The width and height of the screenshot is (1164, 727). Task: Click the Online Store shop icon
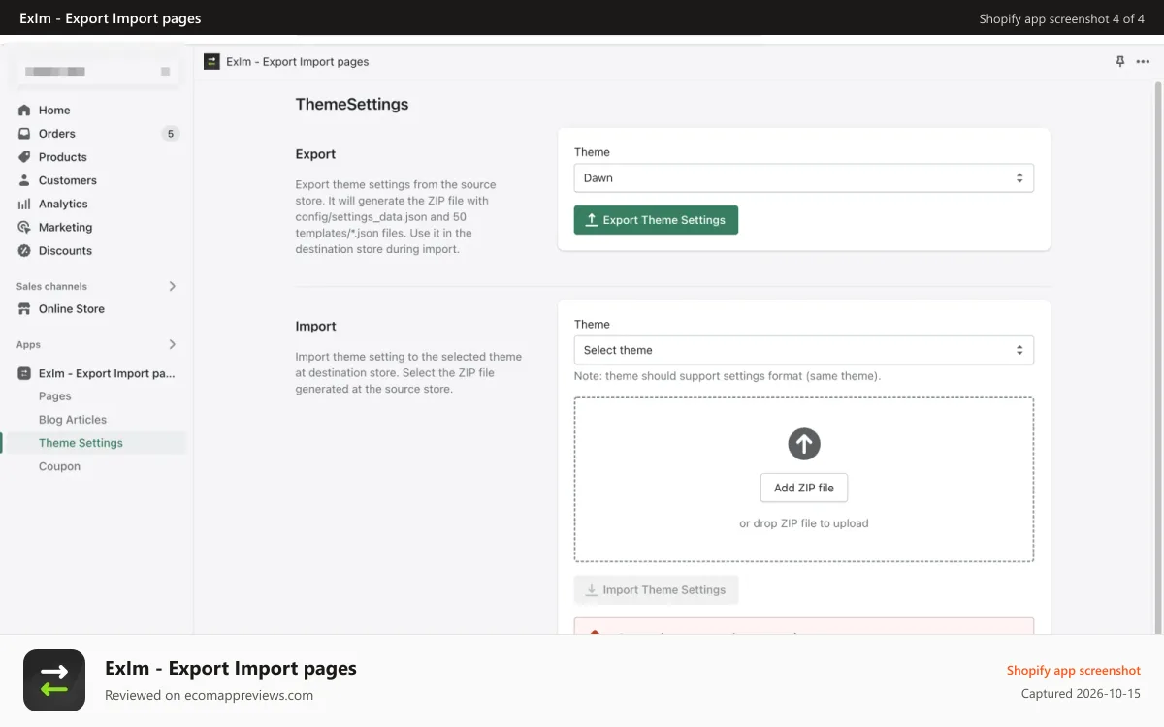[24, 309]
